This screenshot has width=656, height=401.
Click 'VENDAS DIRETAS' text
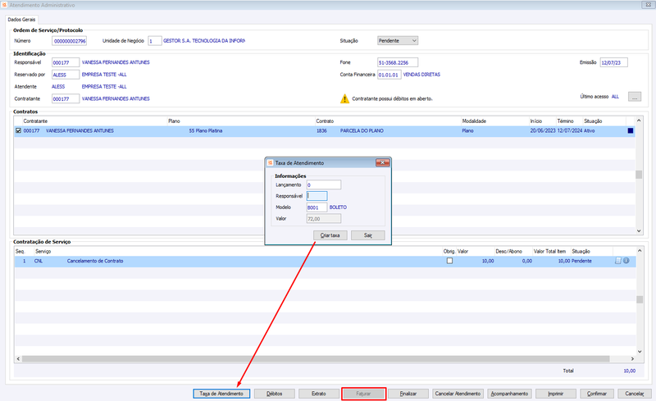421,75
